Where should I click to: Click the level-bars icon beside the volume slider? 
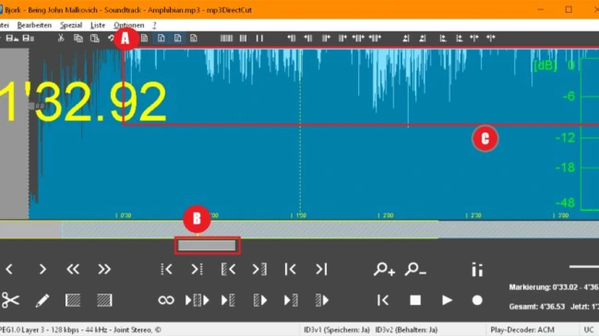(x=477, y=270)
